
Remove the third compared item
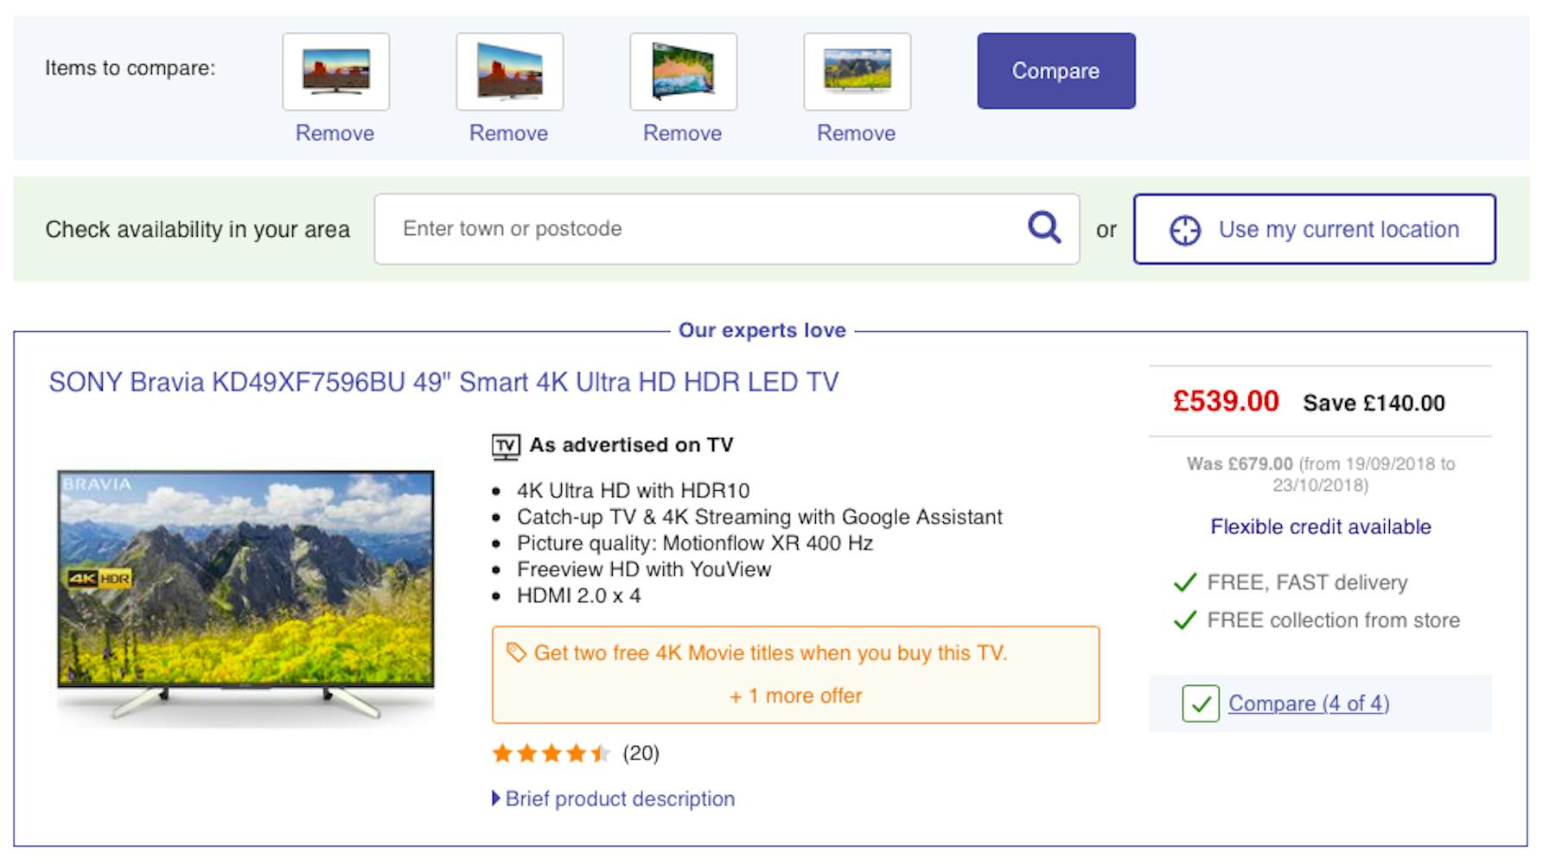(x=682, y=133)
